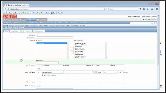
Task: Add an Agent interface
Action: tap(39, 68)
